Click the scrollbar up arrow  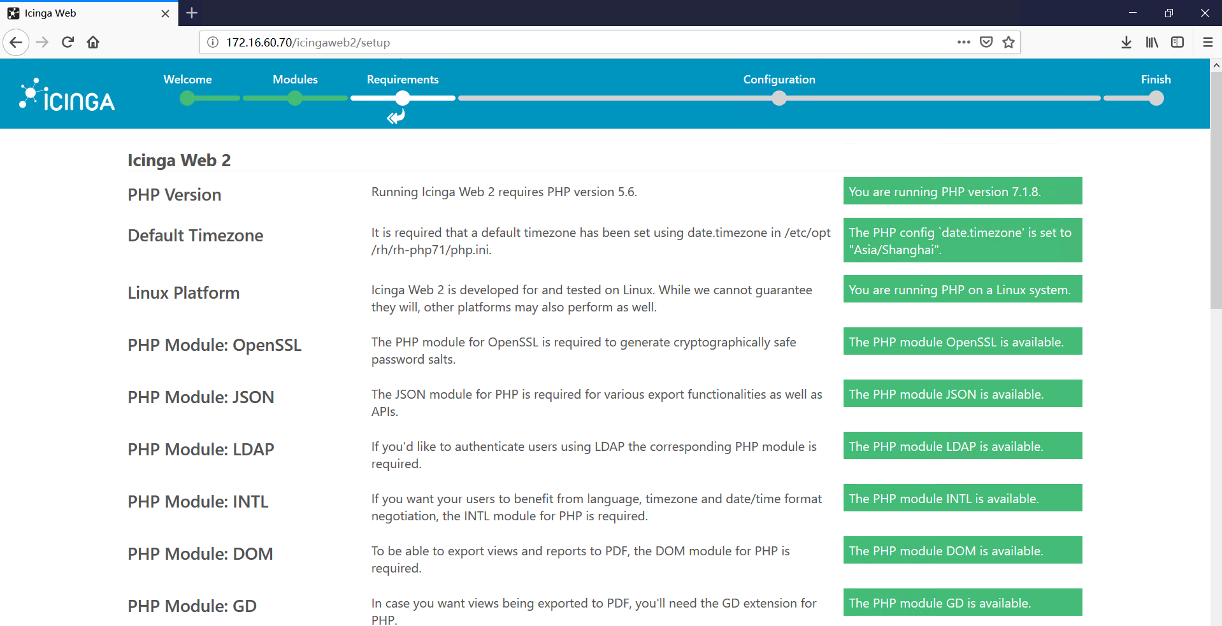[1216, 65]
